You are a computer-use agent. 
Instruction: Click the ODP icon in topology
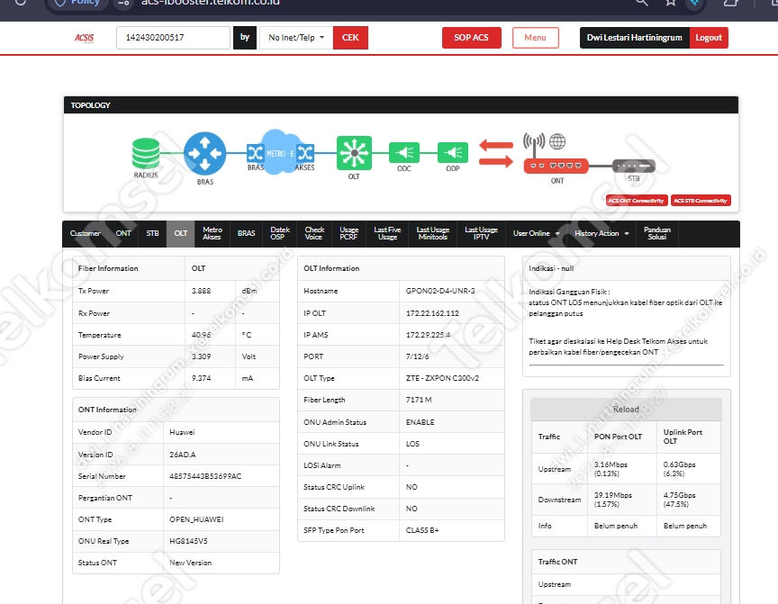[x=453, y=153]
